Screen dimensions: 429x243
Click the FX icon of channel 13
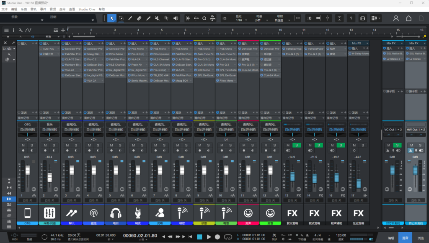point(292,213)
